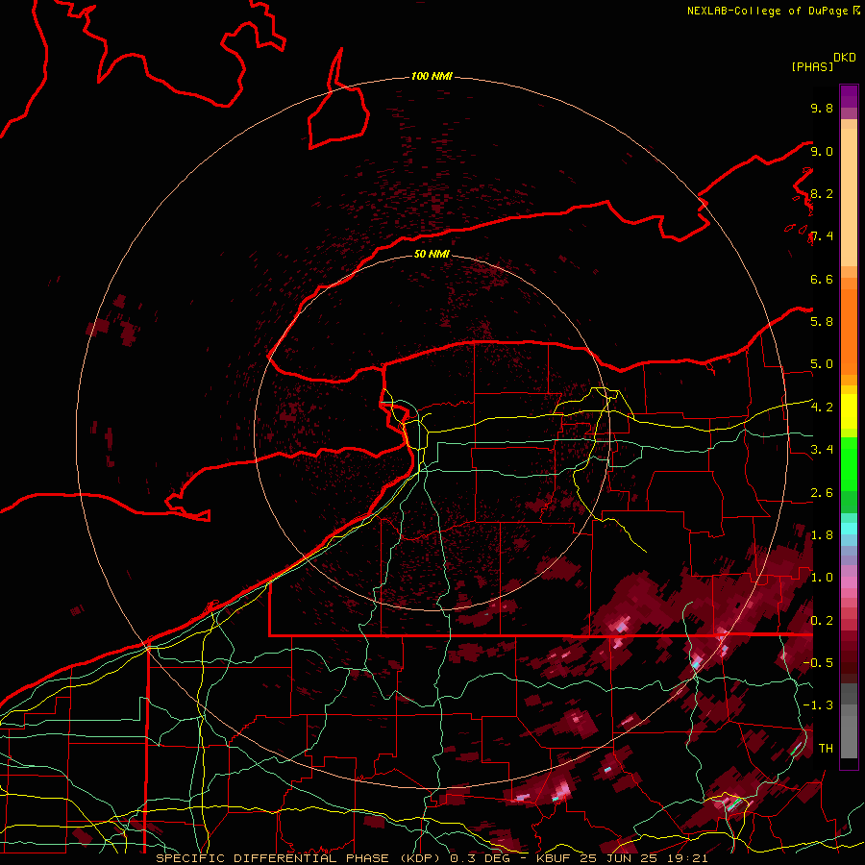Click the 100 NMI range ring label
The image size is (865, 865).
tap(432, 76)
